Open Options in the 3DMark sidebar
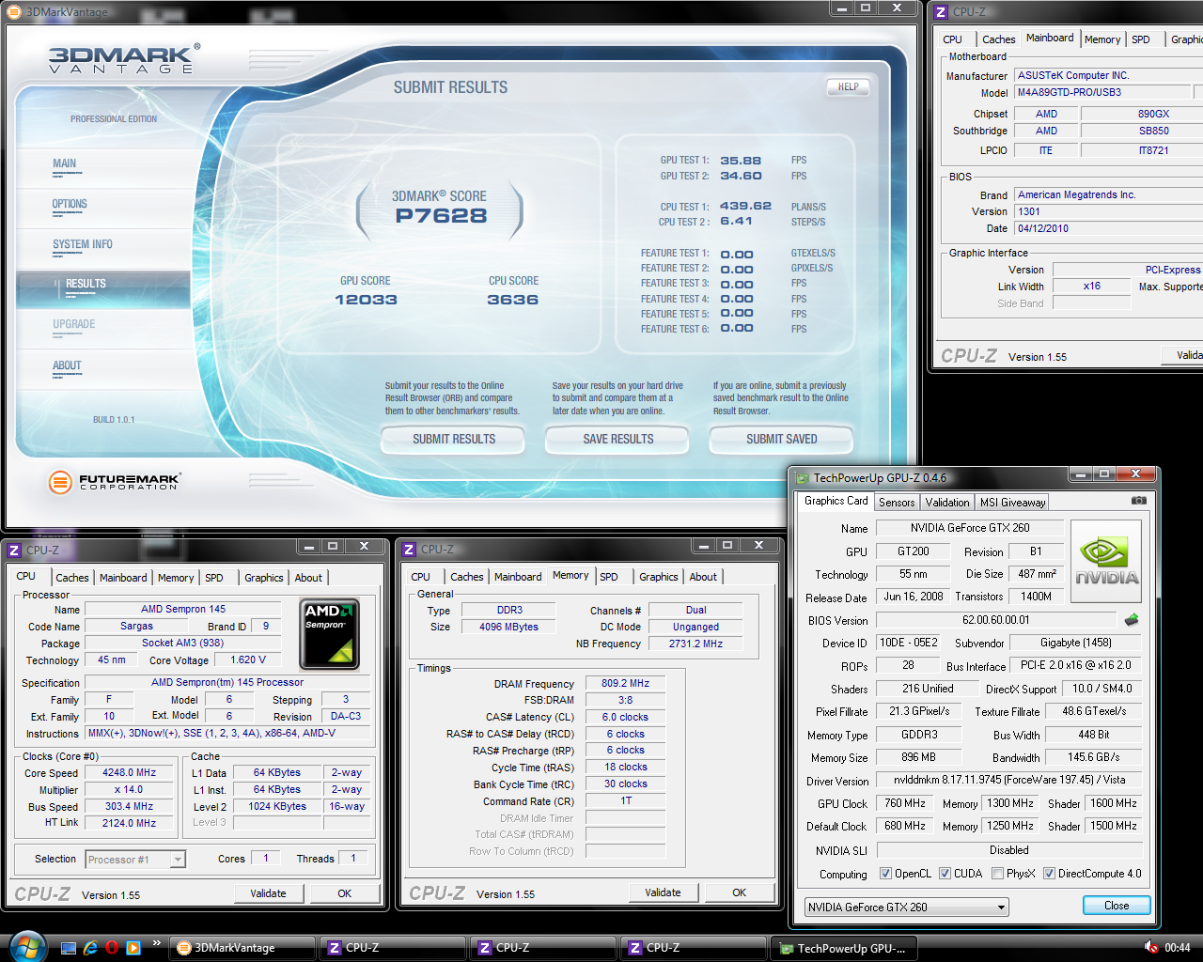 (70, 204)
